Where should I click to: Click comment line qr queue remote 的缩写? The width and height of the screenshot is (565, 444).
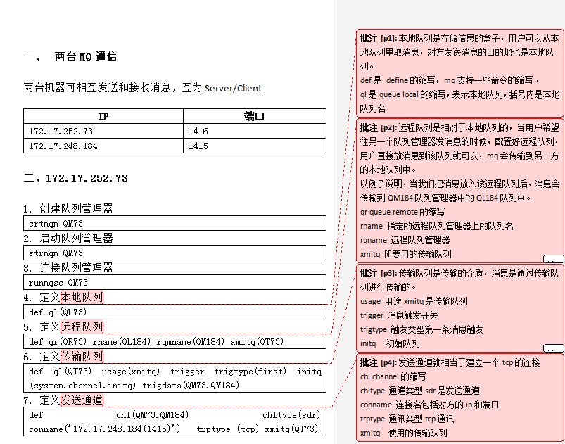[x=402, y=212]
